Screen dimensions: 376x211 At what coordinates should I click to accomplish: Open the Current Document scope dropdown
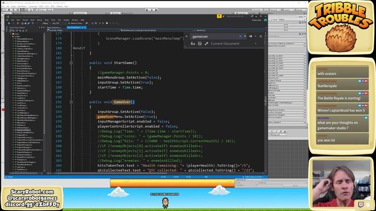pyautogui.click(x=256, y=43)
